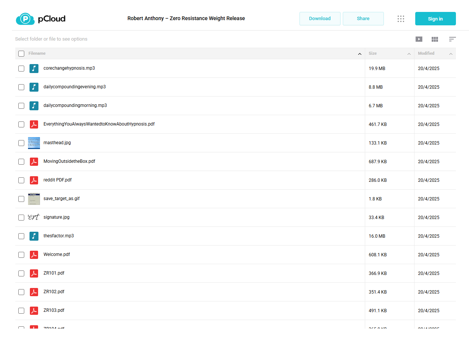Tick the thesfactor.mp3 checkbox
The width and height of the screenshot is (469, 342).
click(x=21, y=236)
